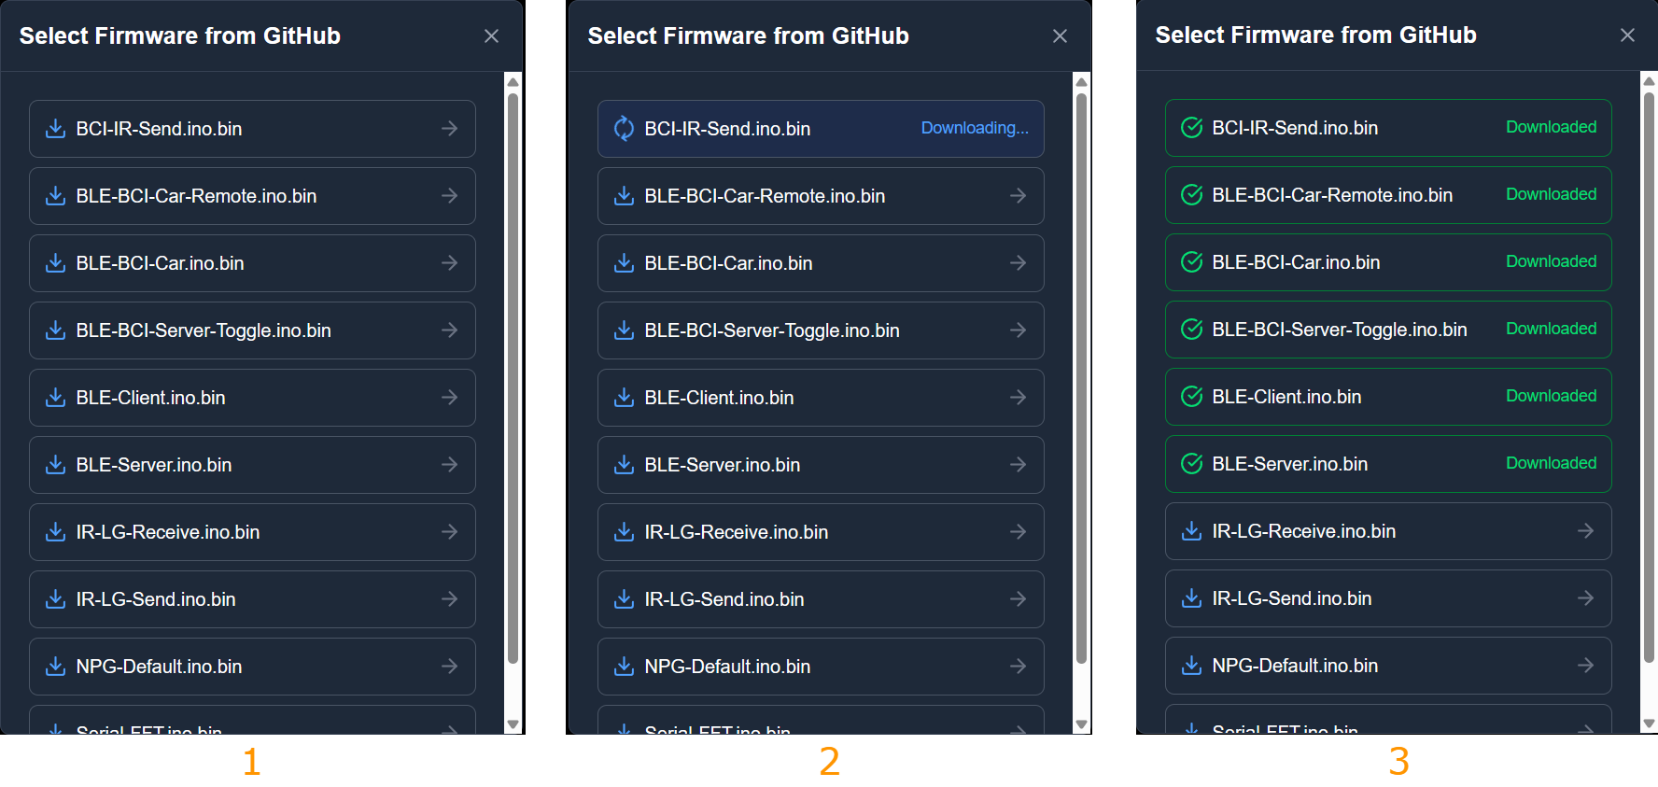Click NPG-Default.ino.bin arrow icon in dialog 2
Image resolution: width=1658 pixels, height=787 pixels.
point(1018,667)
